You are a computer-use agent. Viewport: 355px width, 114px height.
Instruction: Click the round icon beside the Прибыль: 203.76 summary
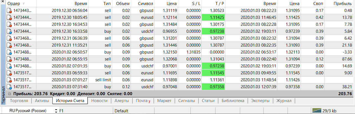click(x=9, y=94)
